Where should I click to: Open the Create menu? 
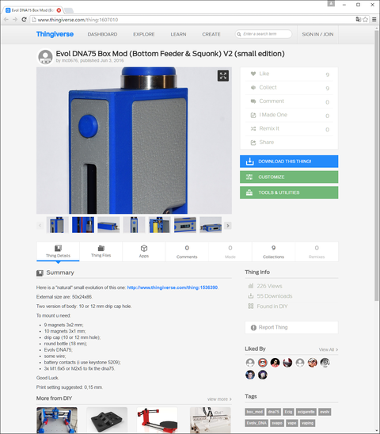[x=211, y=34]
